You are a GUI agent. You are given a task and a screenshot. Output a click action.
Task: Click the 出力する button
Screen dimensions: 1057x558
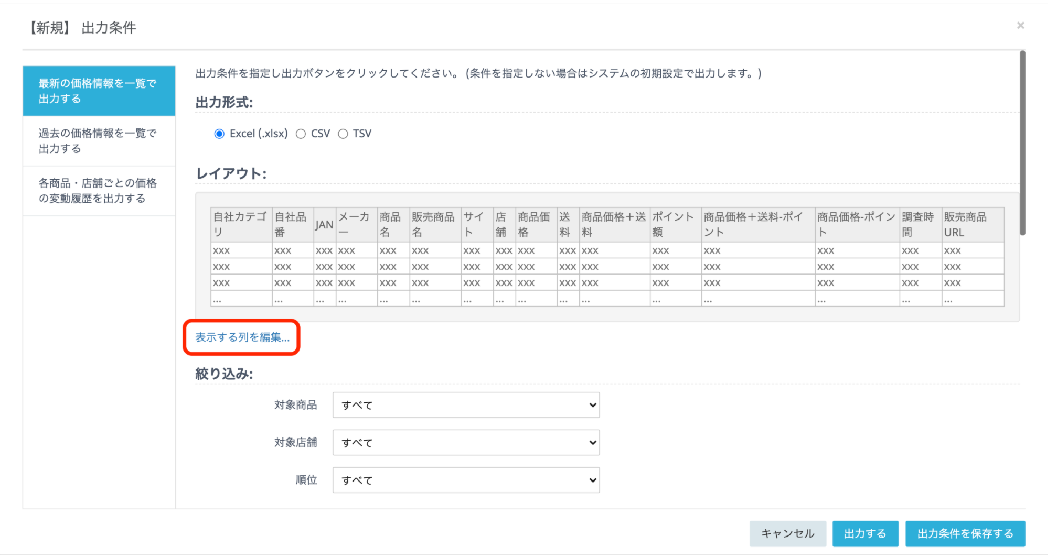pos(864,533)
